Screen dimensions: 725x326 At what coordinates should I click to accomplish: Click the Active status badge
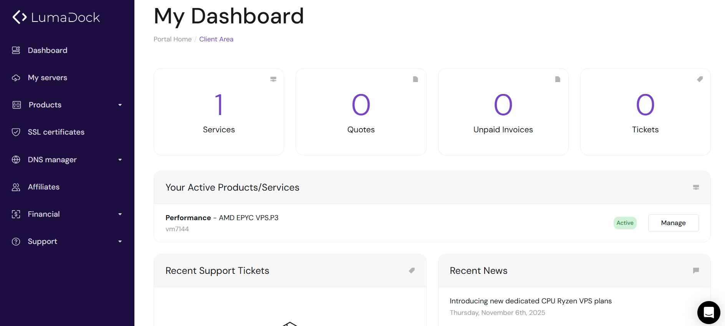pyautogui.click(x=625, y=223)
